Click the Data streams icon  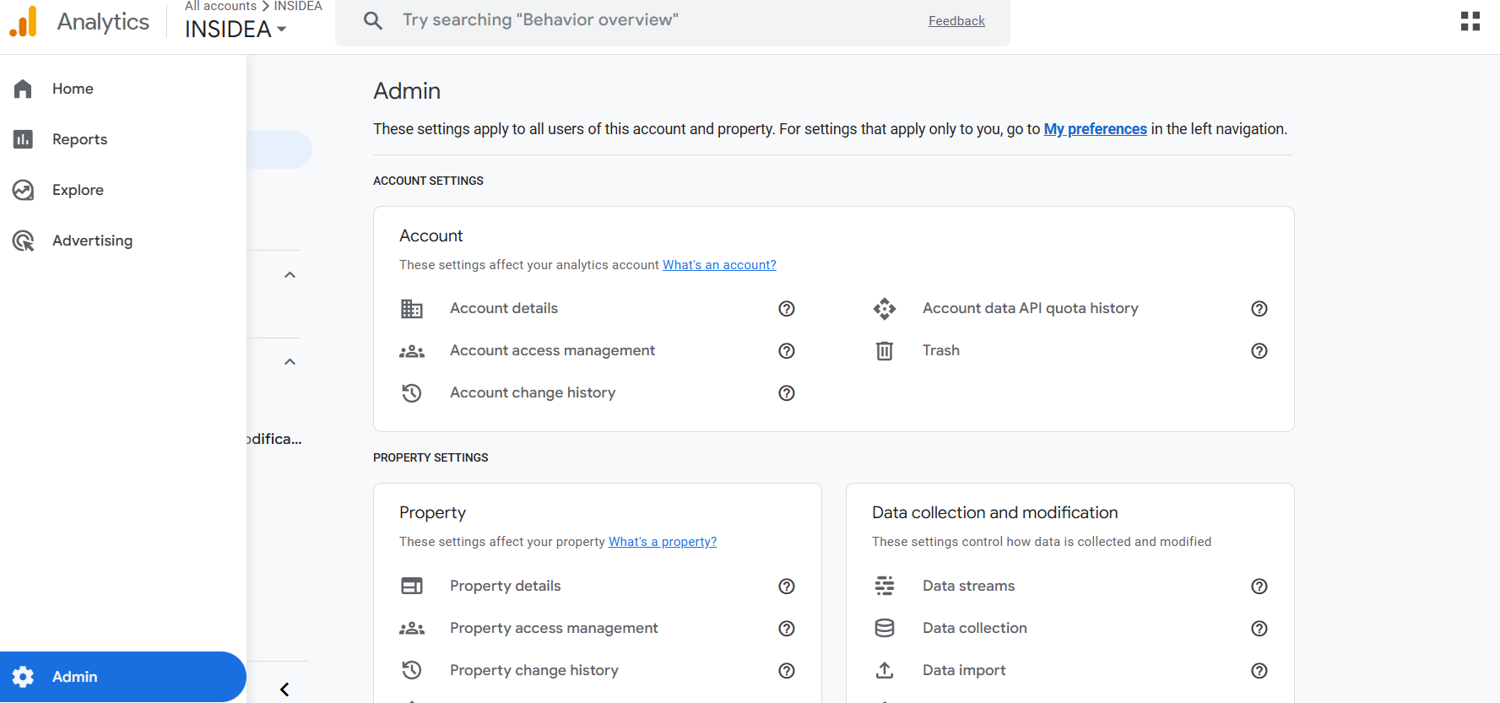885,586
